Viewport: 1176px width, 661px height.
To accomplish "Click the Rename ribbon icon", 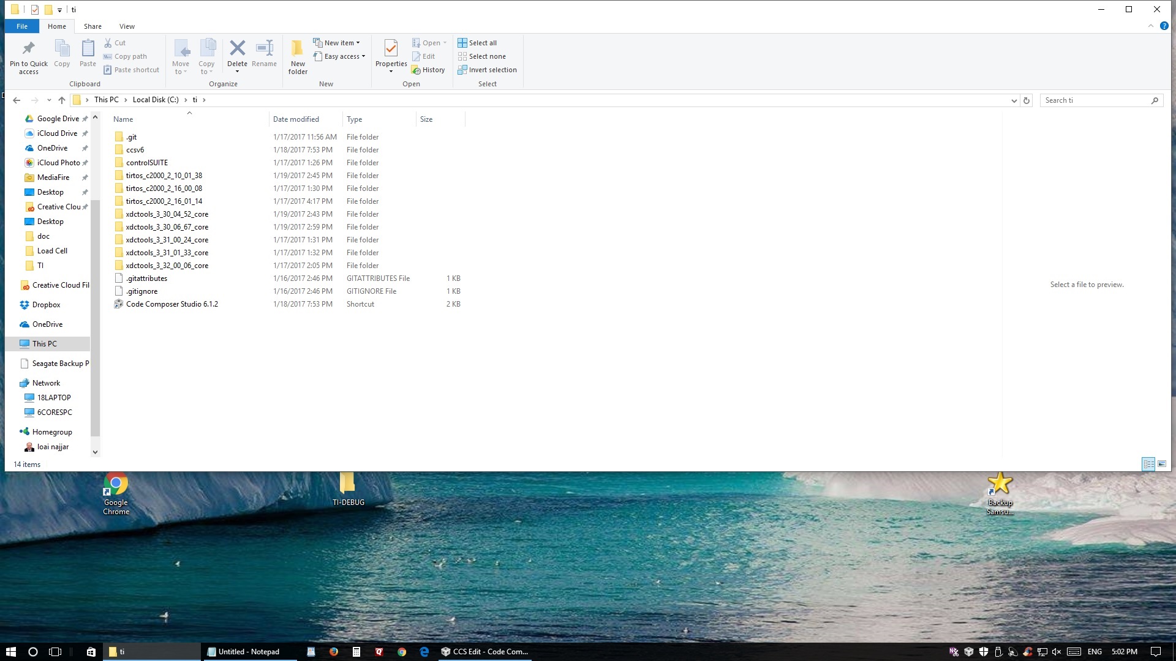I will click(x=264, y=53).
